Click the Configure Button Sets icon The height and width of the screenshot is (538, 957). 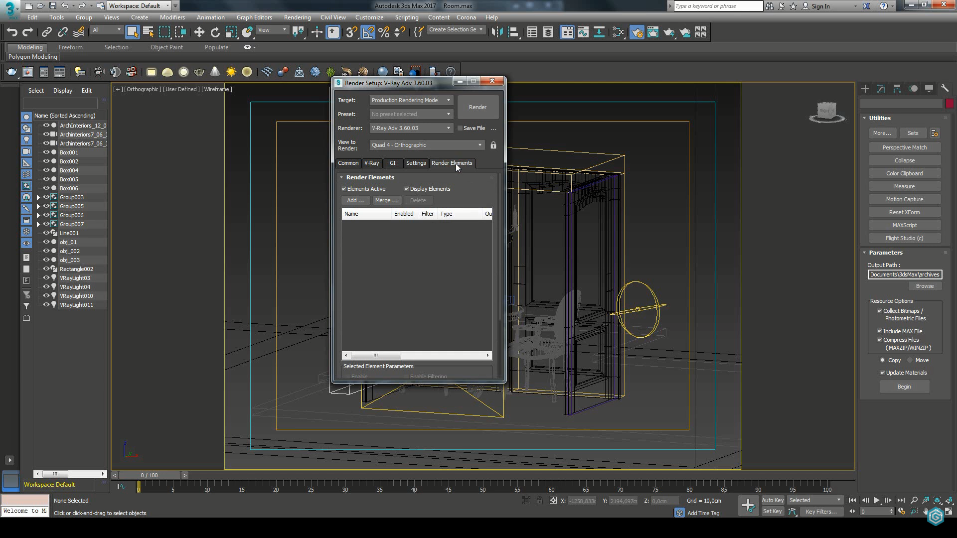[935, 134]
